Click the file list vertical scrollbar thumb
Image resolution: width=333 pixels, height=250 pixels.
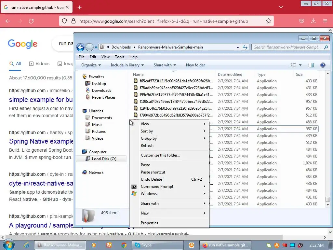[328, 199]
